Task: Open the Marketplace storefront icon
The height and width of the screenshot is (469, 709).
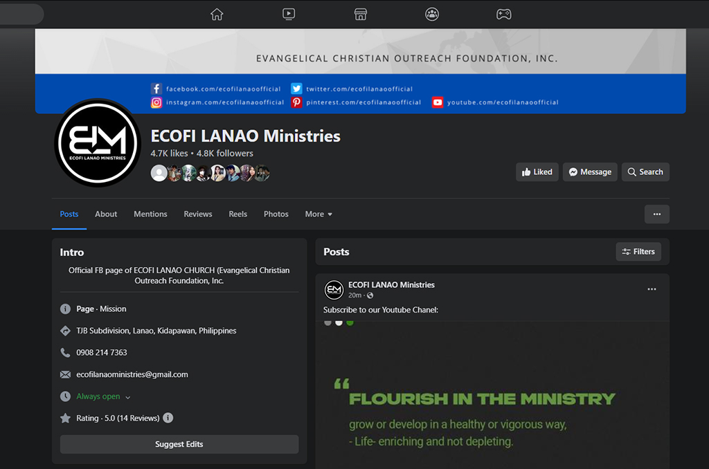Action: tap(360, 14)
